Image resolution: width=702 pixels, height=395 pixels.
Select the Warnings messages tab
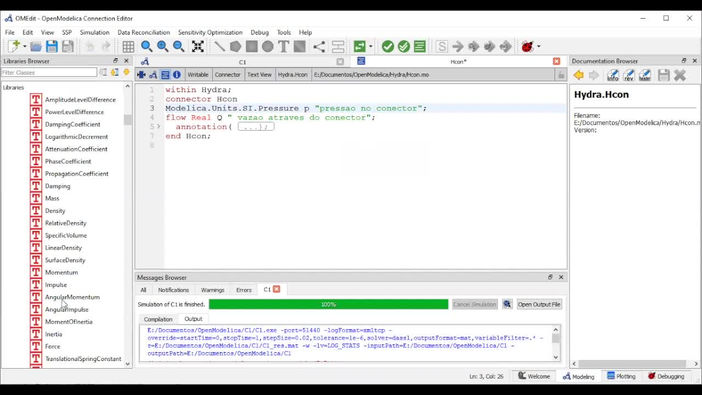pyautogui.click(x=212, y=290)
